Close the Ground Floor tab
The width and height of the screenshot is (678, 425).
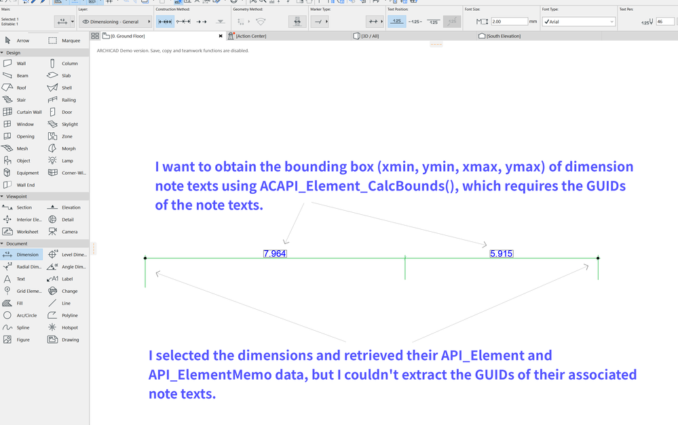tap(221, 37)
